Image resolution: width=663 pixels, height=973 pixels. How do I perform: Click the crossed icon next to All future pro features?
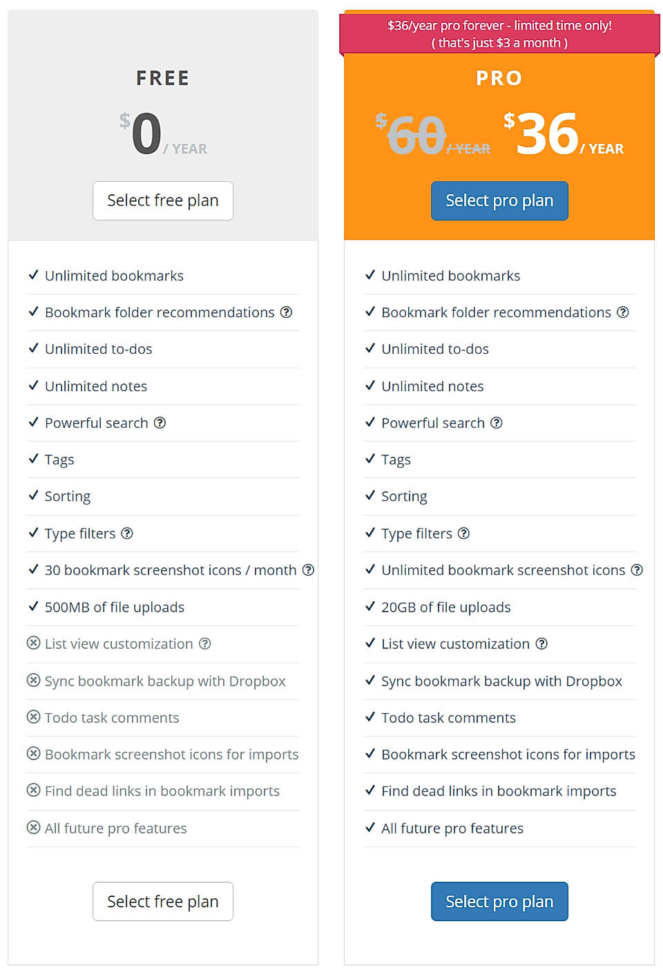pos(34,828)
